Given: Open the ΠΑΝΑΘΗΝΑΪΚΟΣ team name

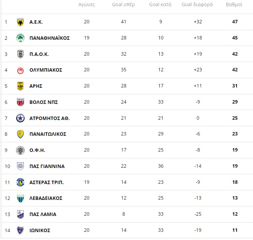Looking at the screenshot, I should point(49,38).
